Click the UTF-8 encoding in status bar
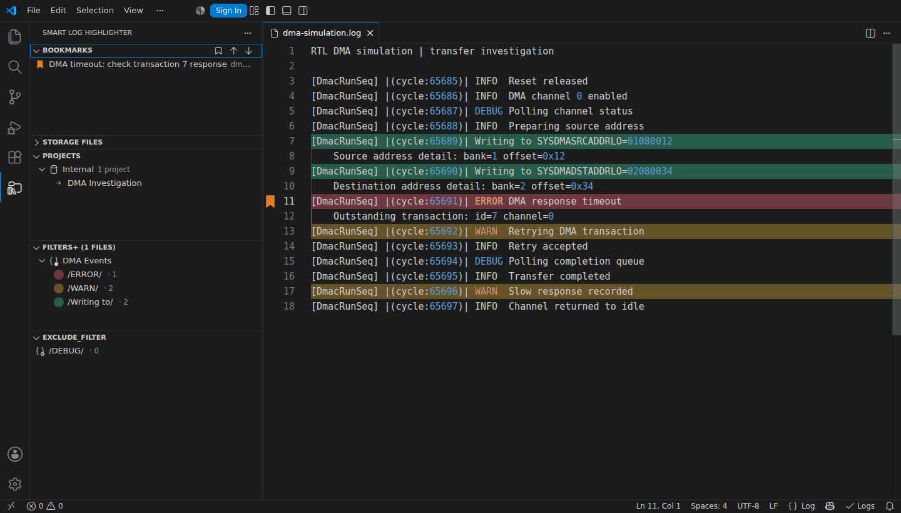This screenshot has height=513, width=901. coord(748,506)
